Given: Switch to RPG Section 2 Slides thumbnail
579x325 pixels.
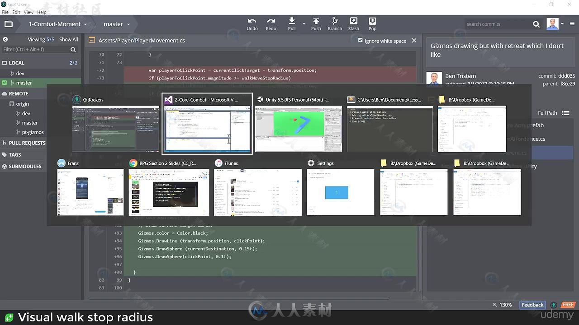Looking at the screenshot, I should [169, 192].
